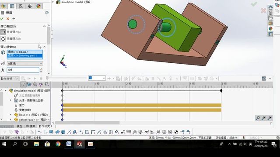The image size is (280, 157).
Task: Switch to the PropertyManager tab
Action: 12,6
